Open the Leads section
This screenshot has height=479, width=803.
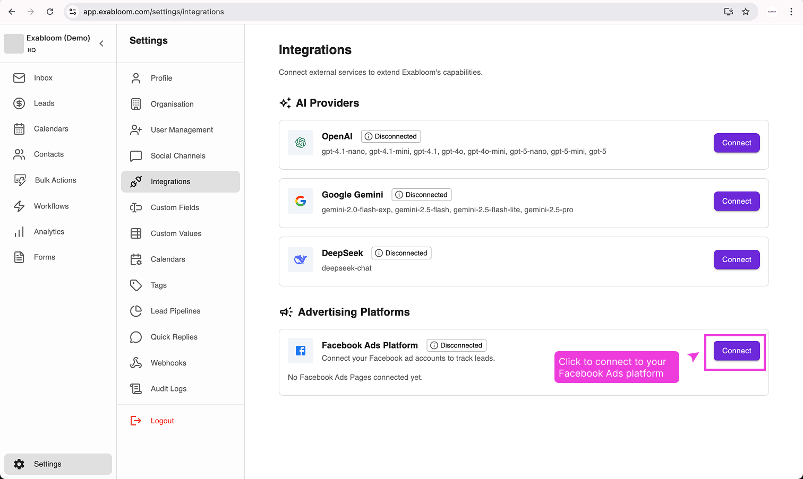click(44, 103)
